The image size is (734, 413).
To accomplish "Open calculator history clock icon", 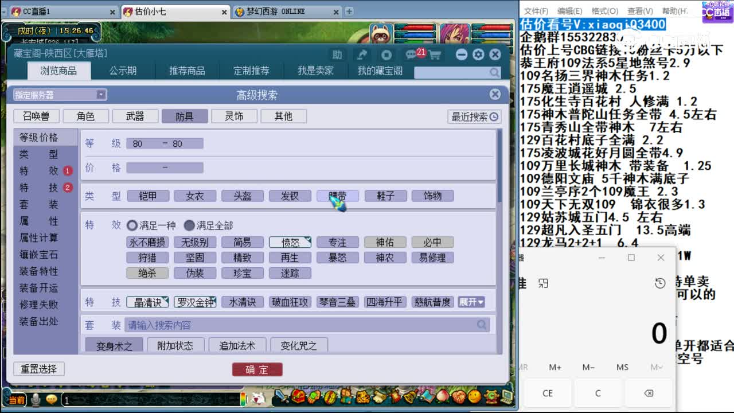I will point(660,283).
